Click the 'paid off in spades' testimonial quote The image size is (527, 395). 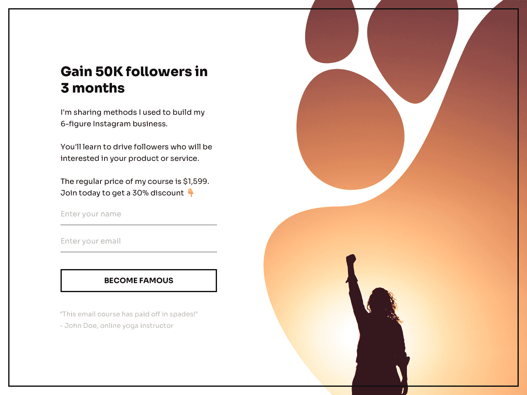[129, 314]
